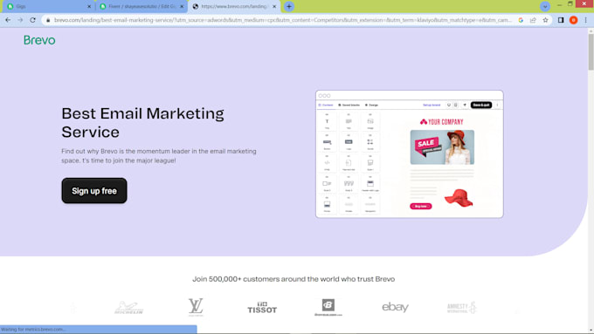Screen dimensions: 594x334
Task: Click the YOUR COMPANY label in preview
Action: (x=442, y=122)
